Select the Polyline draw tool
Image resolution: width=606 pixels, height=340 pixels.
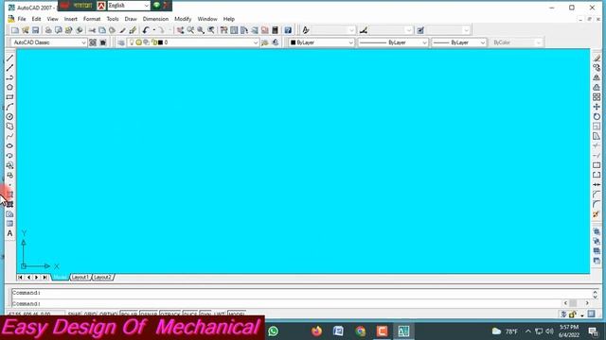pos(10,77)
